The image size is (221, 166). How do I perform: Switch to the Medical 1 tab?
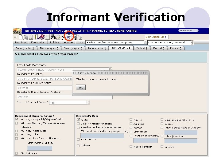[x=142, y=48]
